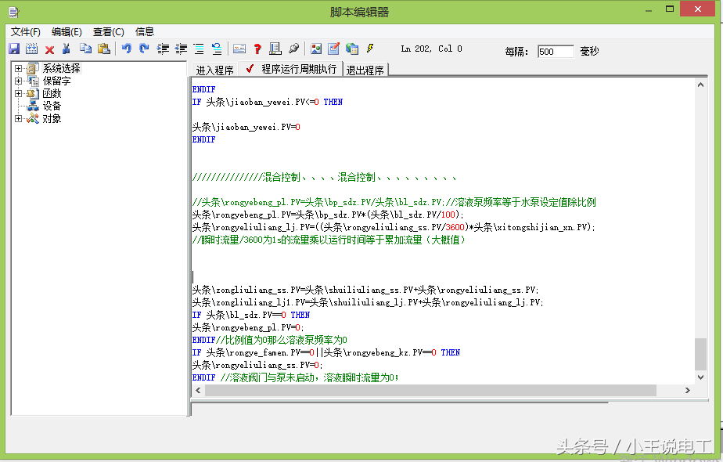Click the increase indent icon
This screenshot has width=723, height=462.
[163, 49]
